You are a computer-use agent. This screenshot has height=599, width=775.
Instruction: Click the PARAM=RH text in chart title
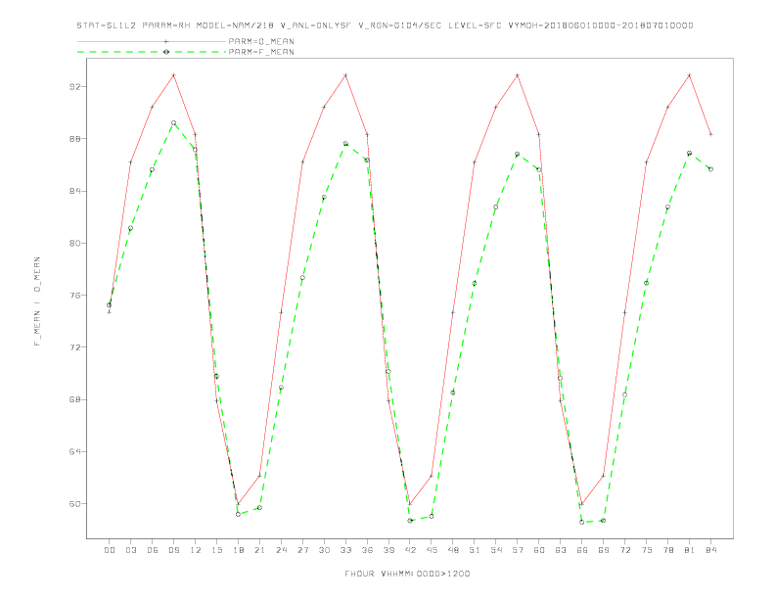pos(166,25)
